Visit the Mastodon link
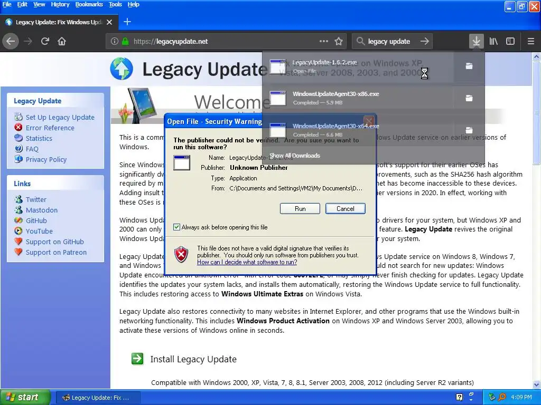The image size is (541, 405). click(42, 210)
